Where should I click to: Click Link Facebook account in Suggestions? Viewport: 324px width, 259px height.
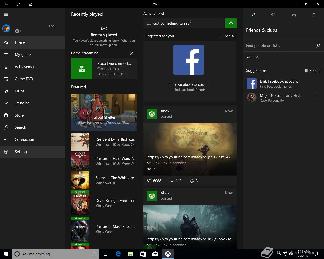(x=283, y=83)
